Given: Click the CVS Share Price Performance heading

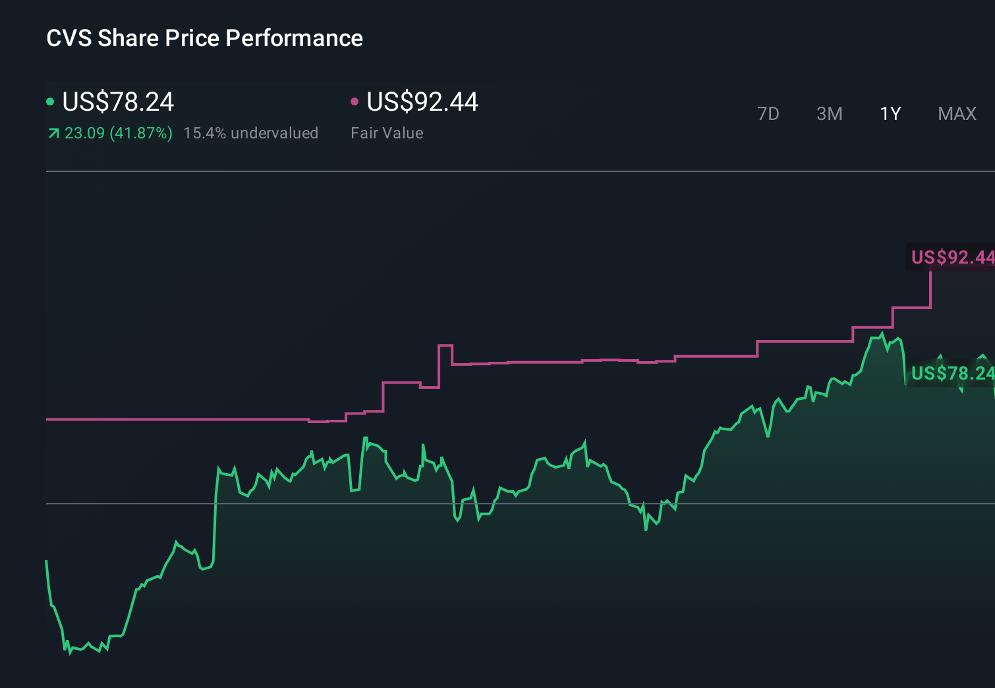Looking at the screenshot, I should 204,38.
